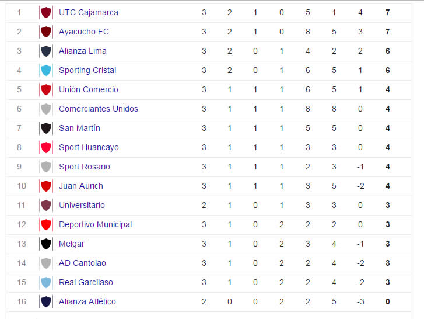
Task: Click the Melgar black shield icon
Action: pyautogui.click(x=46, y=244)
